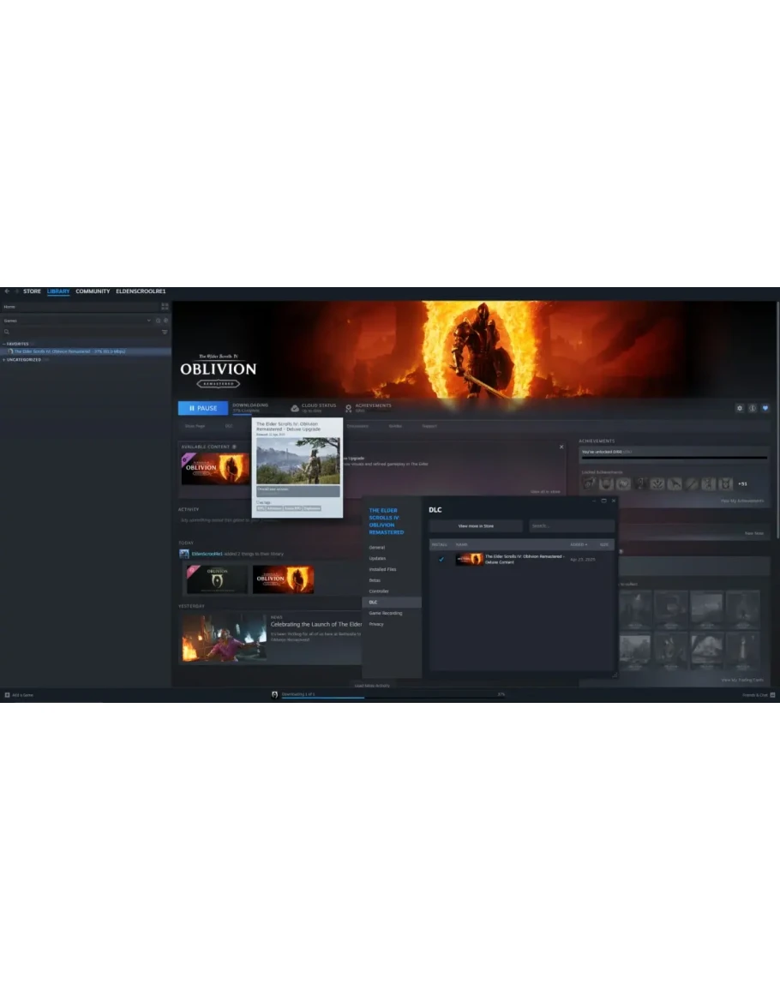Open the Games filter dropdown
This screenshot has width=780, height=990.
point(148,321)
